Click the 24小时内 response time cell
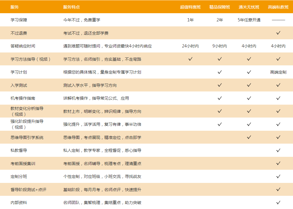This screenshot has height=209, width=293. [190, 46]
